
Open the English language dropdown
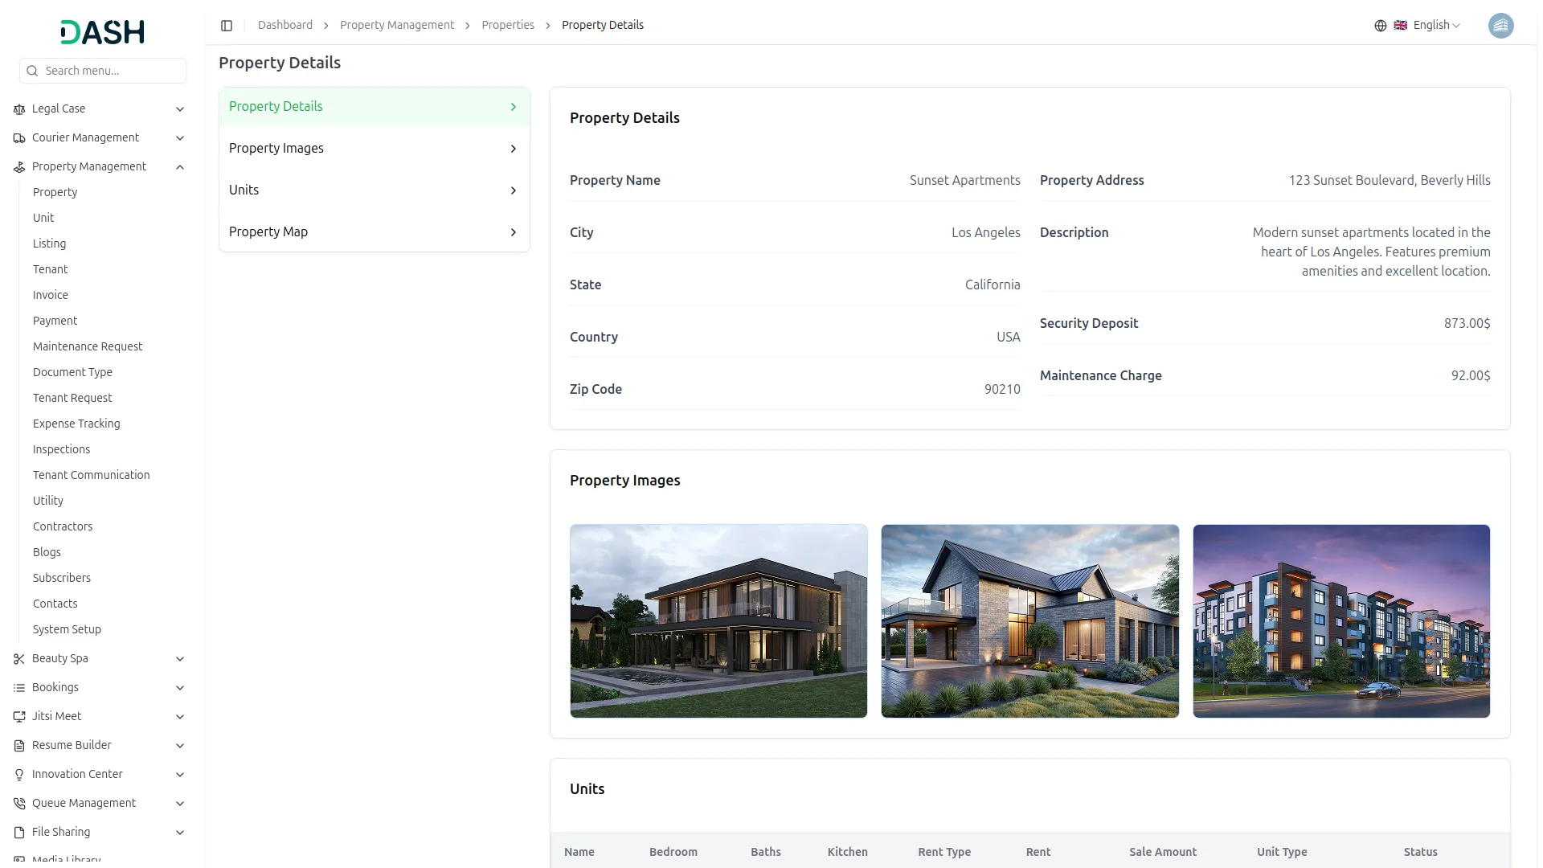(1431, 25)
